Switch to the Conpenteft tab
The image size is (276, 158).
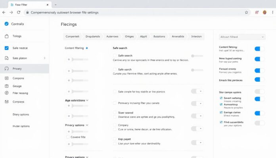72,37
